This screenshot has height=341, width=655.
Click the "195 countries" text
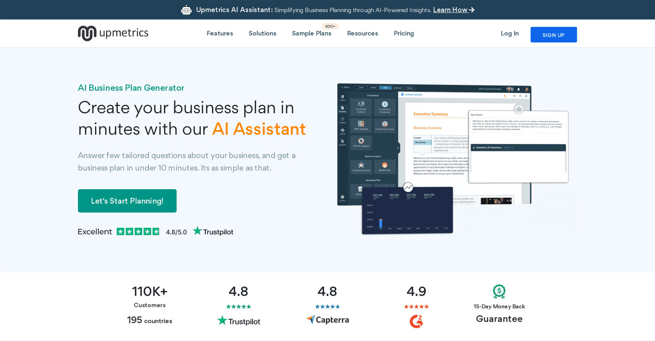(x=150, y=320)
